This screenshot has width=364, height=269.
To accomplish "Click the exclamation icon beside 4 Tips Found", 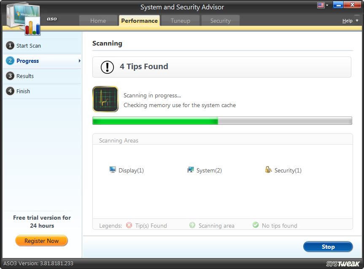I will pyautogui.click(x=107, y=67).
